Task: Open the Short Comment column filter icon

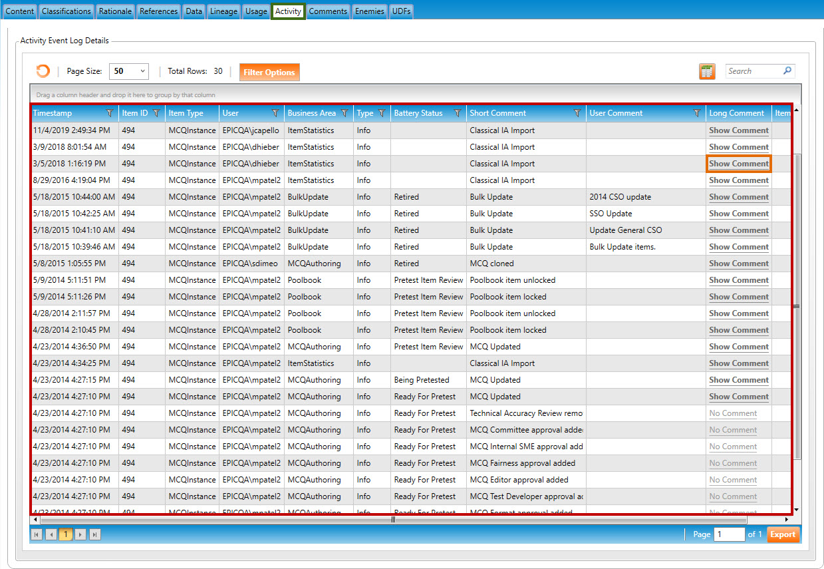Action: (577, 113)
